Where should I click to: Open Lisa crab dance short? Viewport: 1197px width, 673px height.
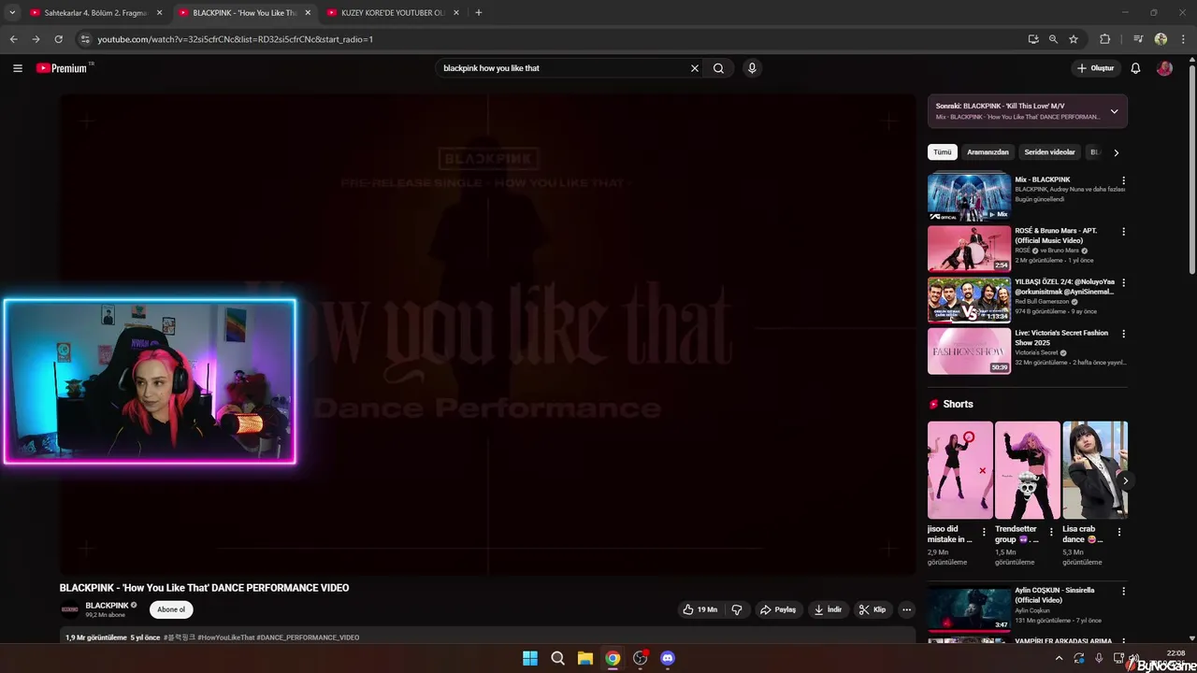point(1094,470)
